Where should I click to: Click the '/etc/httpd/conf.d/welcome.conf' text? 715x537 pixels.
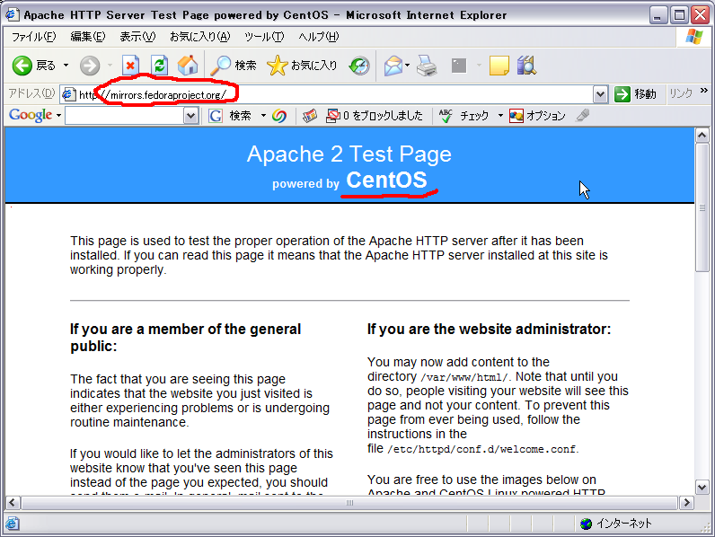(x=481, y=450)
